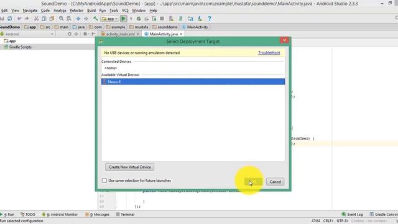This screenshot has height=224, width=398.
Task: Sync Project with Gradle Files icon
Action: point(181,19)
